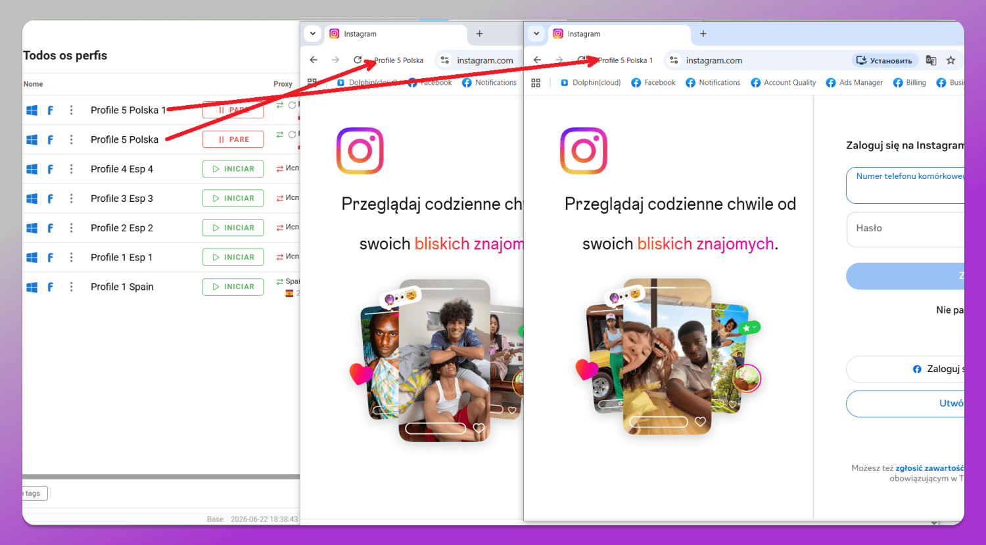
Task: Open Ads Manager bookmark in right browser
Action: [x=855, y=83]
